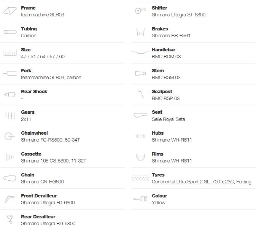Click the Colour paintbrush icon
The image size is (256, 229).
141,199
